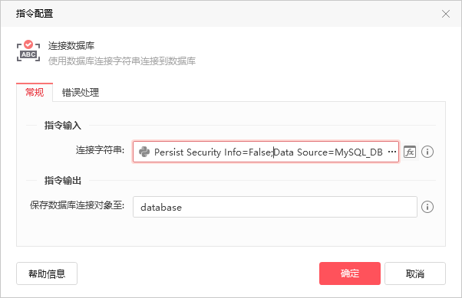Image resolution: width=462 pixels, height=298 pixels.
Task: Click the Python mode icon in connection string field
Action: click(144, 152)
